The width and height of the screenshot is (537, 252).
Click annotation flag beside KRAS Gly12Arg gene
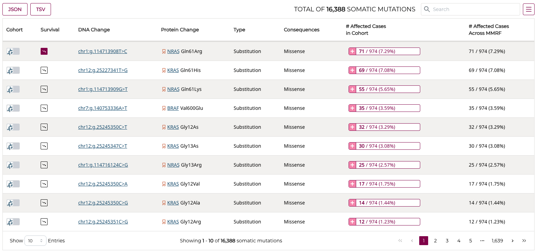pyautogui.click(x=164, y=221)
